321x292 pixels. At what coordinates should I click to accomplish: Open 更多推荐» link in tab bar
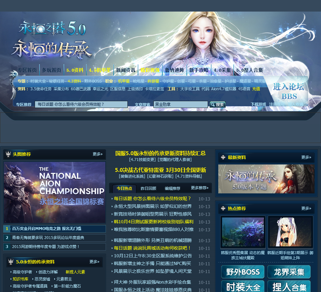pos(200,188)
